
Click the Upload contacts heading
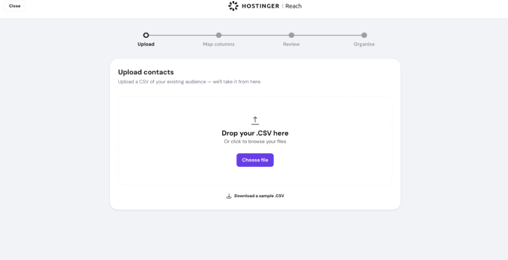click(x=146, y=72)
